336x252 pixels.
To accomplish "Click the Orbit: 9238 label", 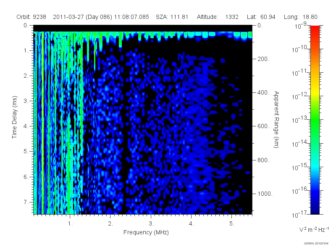I will click(31, 17).
